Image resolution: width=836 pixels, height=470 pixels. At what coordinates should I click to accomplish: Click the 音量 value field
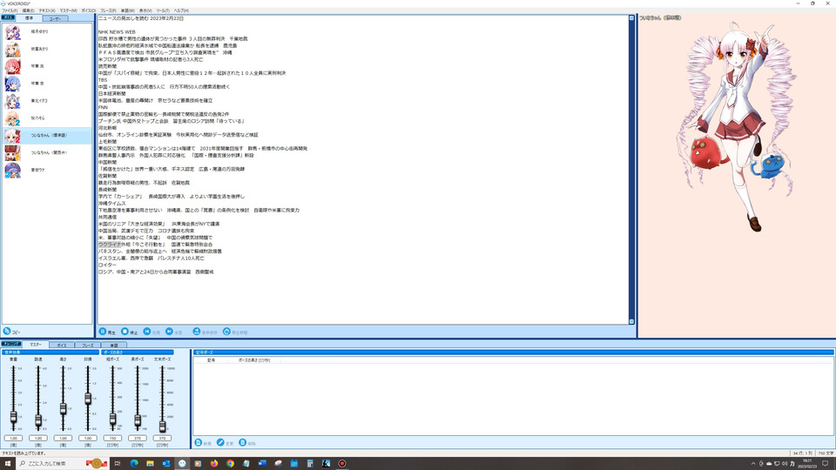(x=13, y=438)
